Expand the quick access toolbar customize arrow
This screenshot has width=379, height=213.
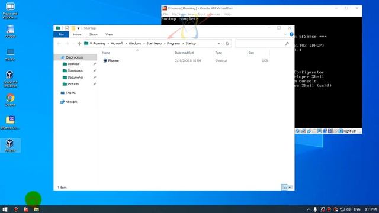click(x=79, y=28)
